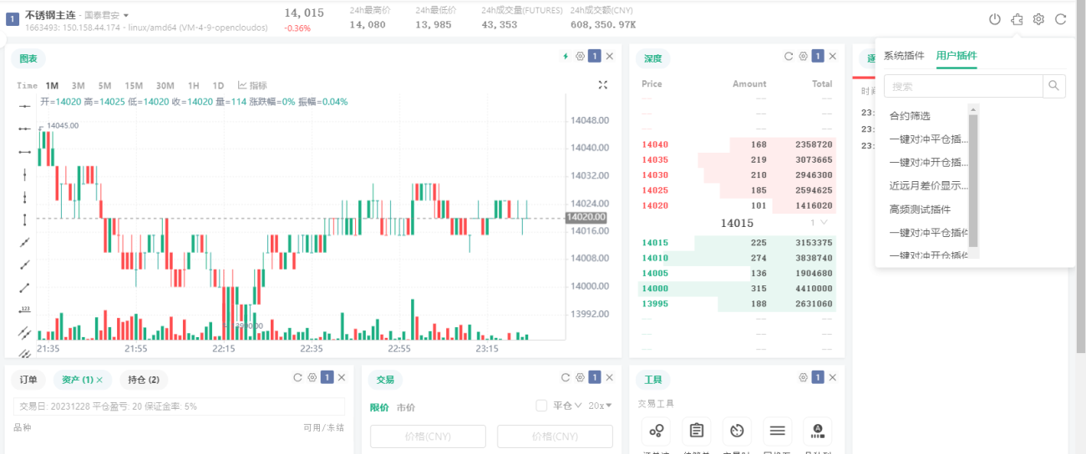Refresh the 深度 depth panel

click(x=788, y=57)
